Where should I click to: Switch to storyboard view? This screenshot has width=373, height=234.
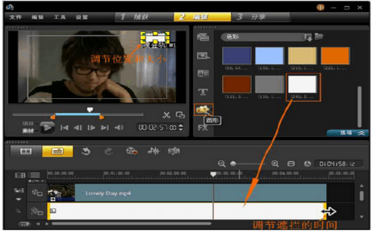26,151
